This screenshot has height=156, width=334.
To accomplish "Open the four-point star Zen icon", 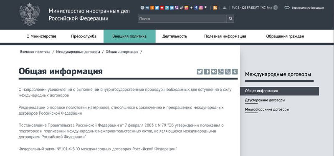I will tap(191, 8).
